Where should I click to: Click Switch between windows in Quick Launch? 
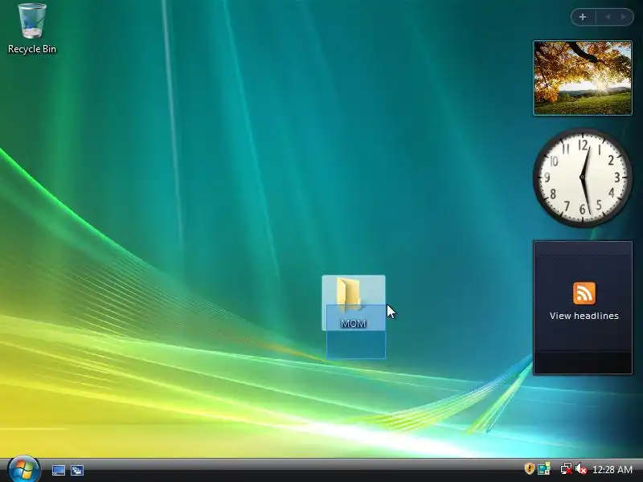(77, 470)
